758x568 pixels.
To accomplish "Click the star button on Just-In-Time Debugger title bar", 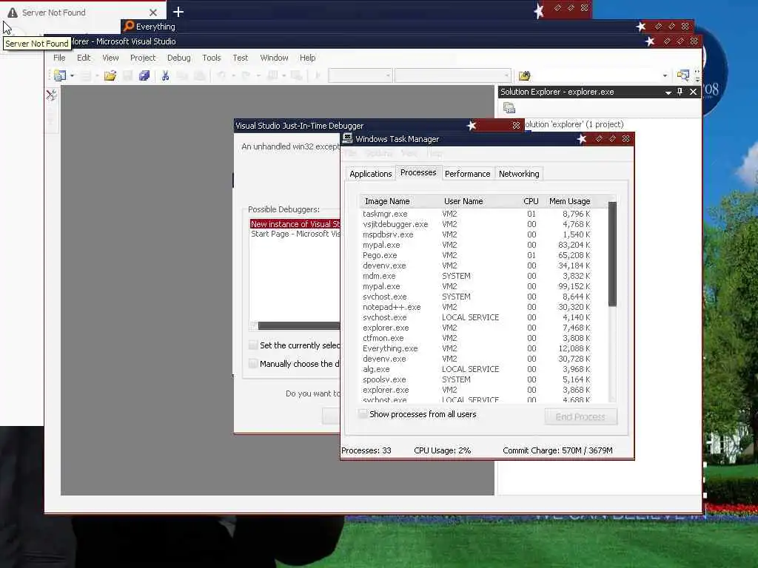I will click(x=472, y=126).
